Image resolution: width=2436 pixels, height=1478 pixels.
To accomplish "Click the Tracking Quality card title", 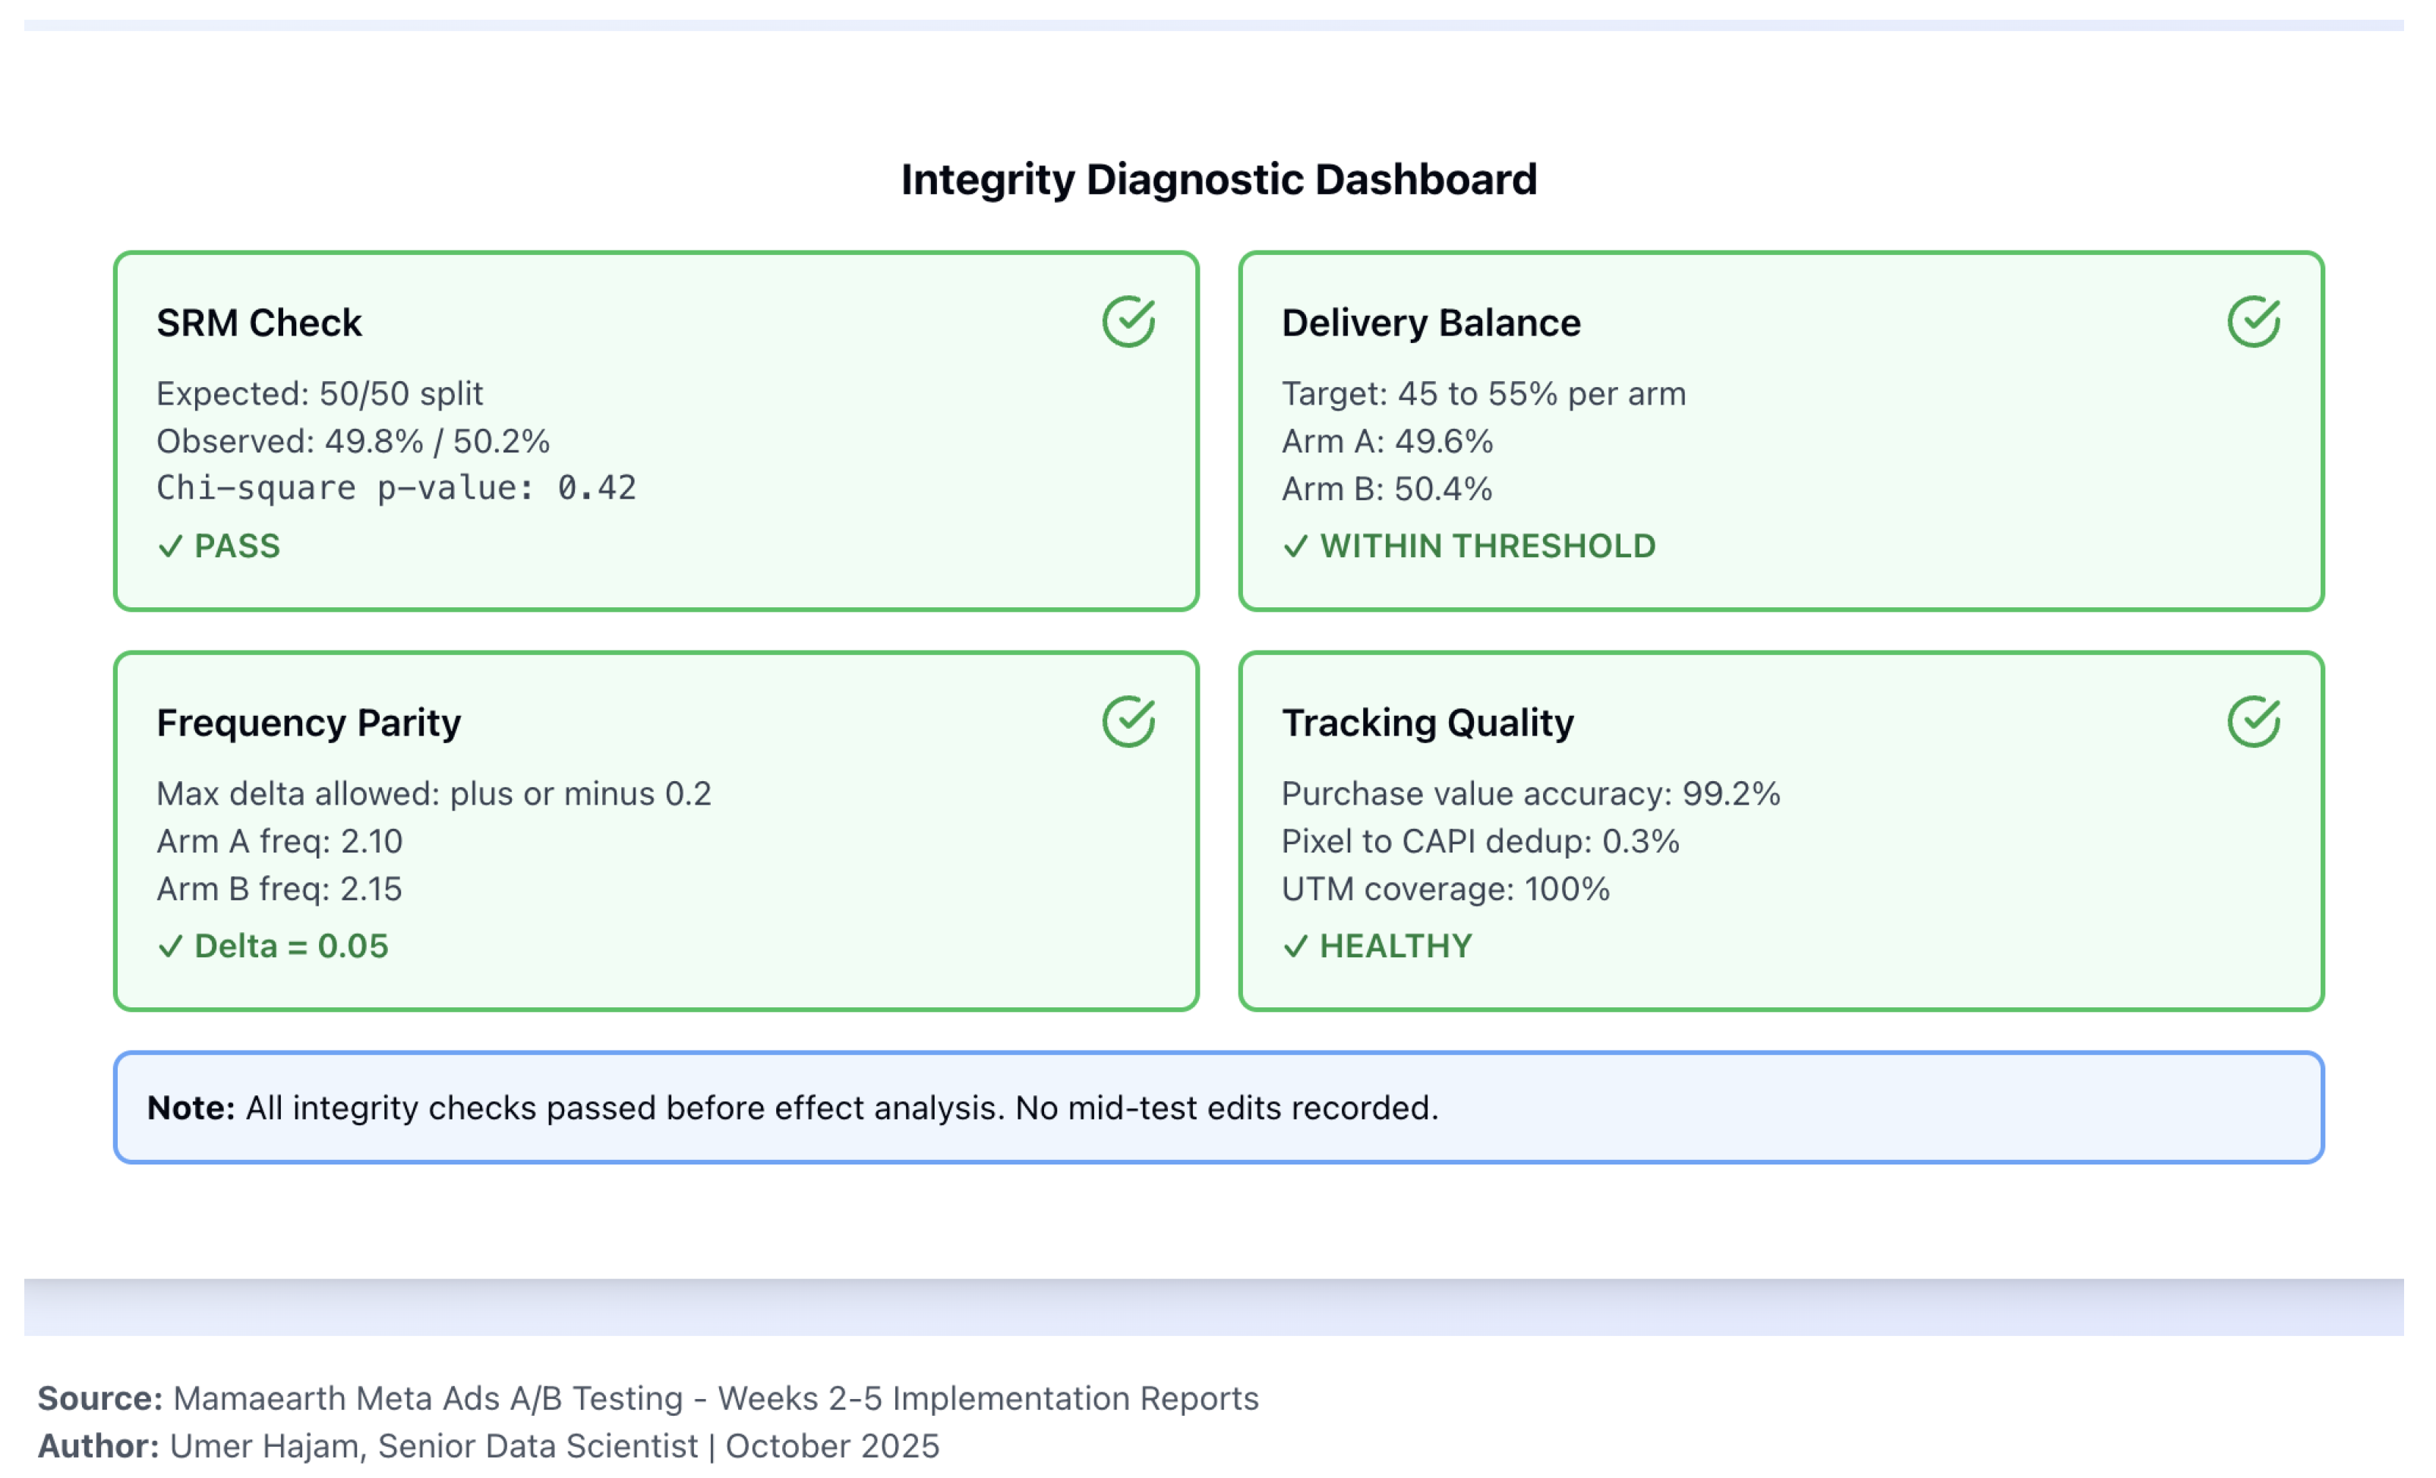I will (1428, 723).
